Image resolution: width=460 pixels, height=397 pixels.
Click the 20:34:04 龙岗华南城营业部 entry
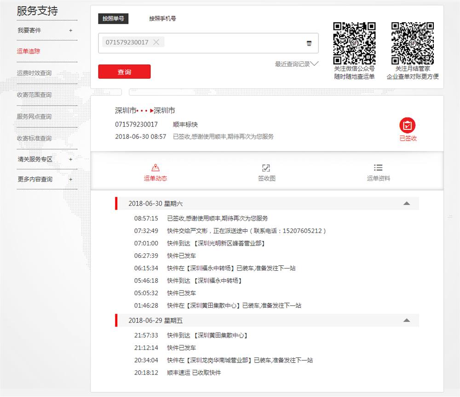224,360
